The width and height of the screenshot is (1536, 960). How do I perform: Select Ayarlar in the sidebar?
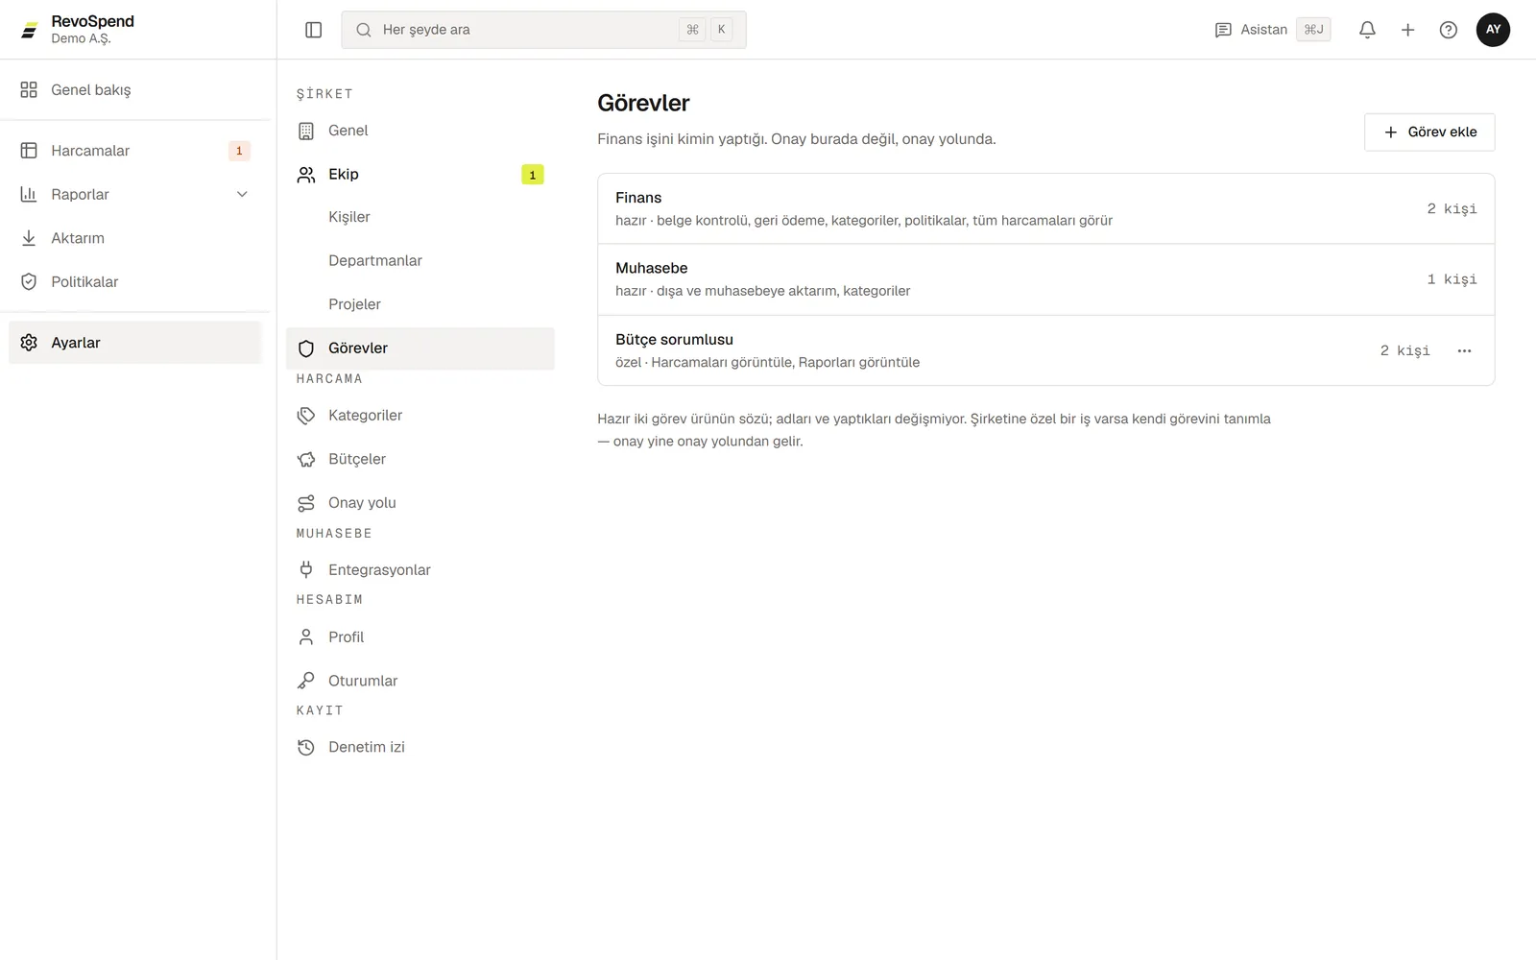point(134,343)
